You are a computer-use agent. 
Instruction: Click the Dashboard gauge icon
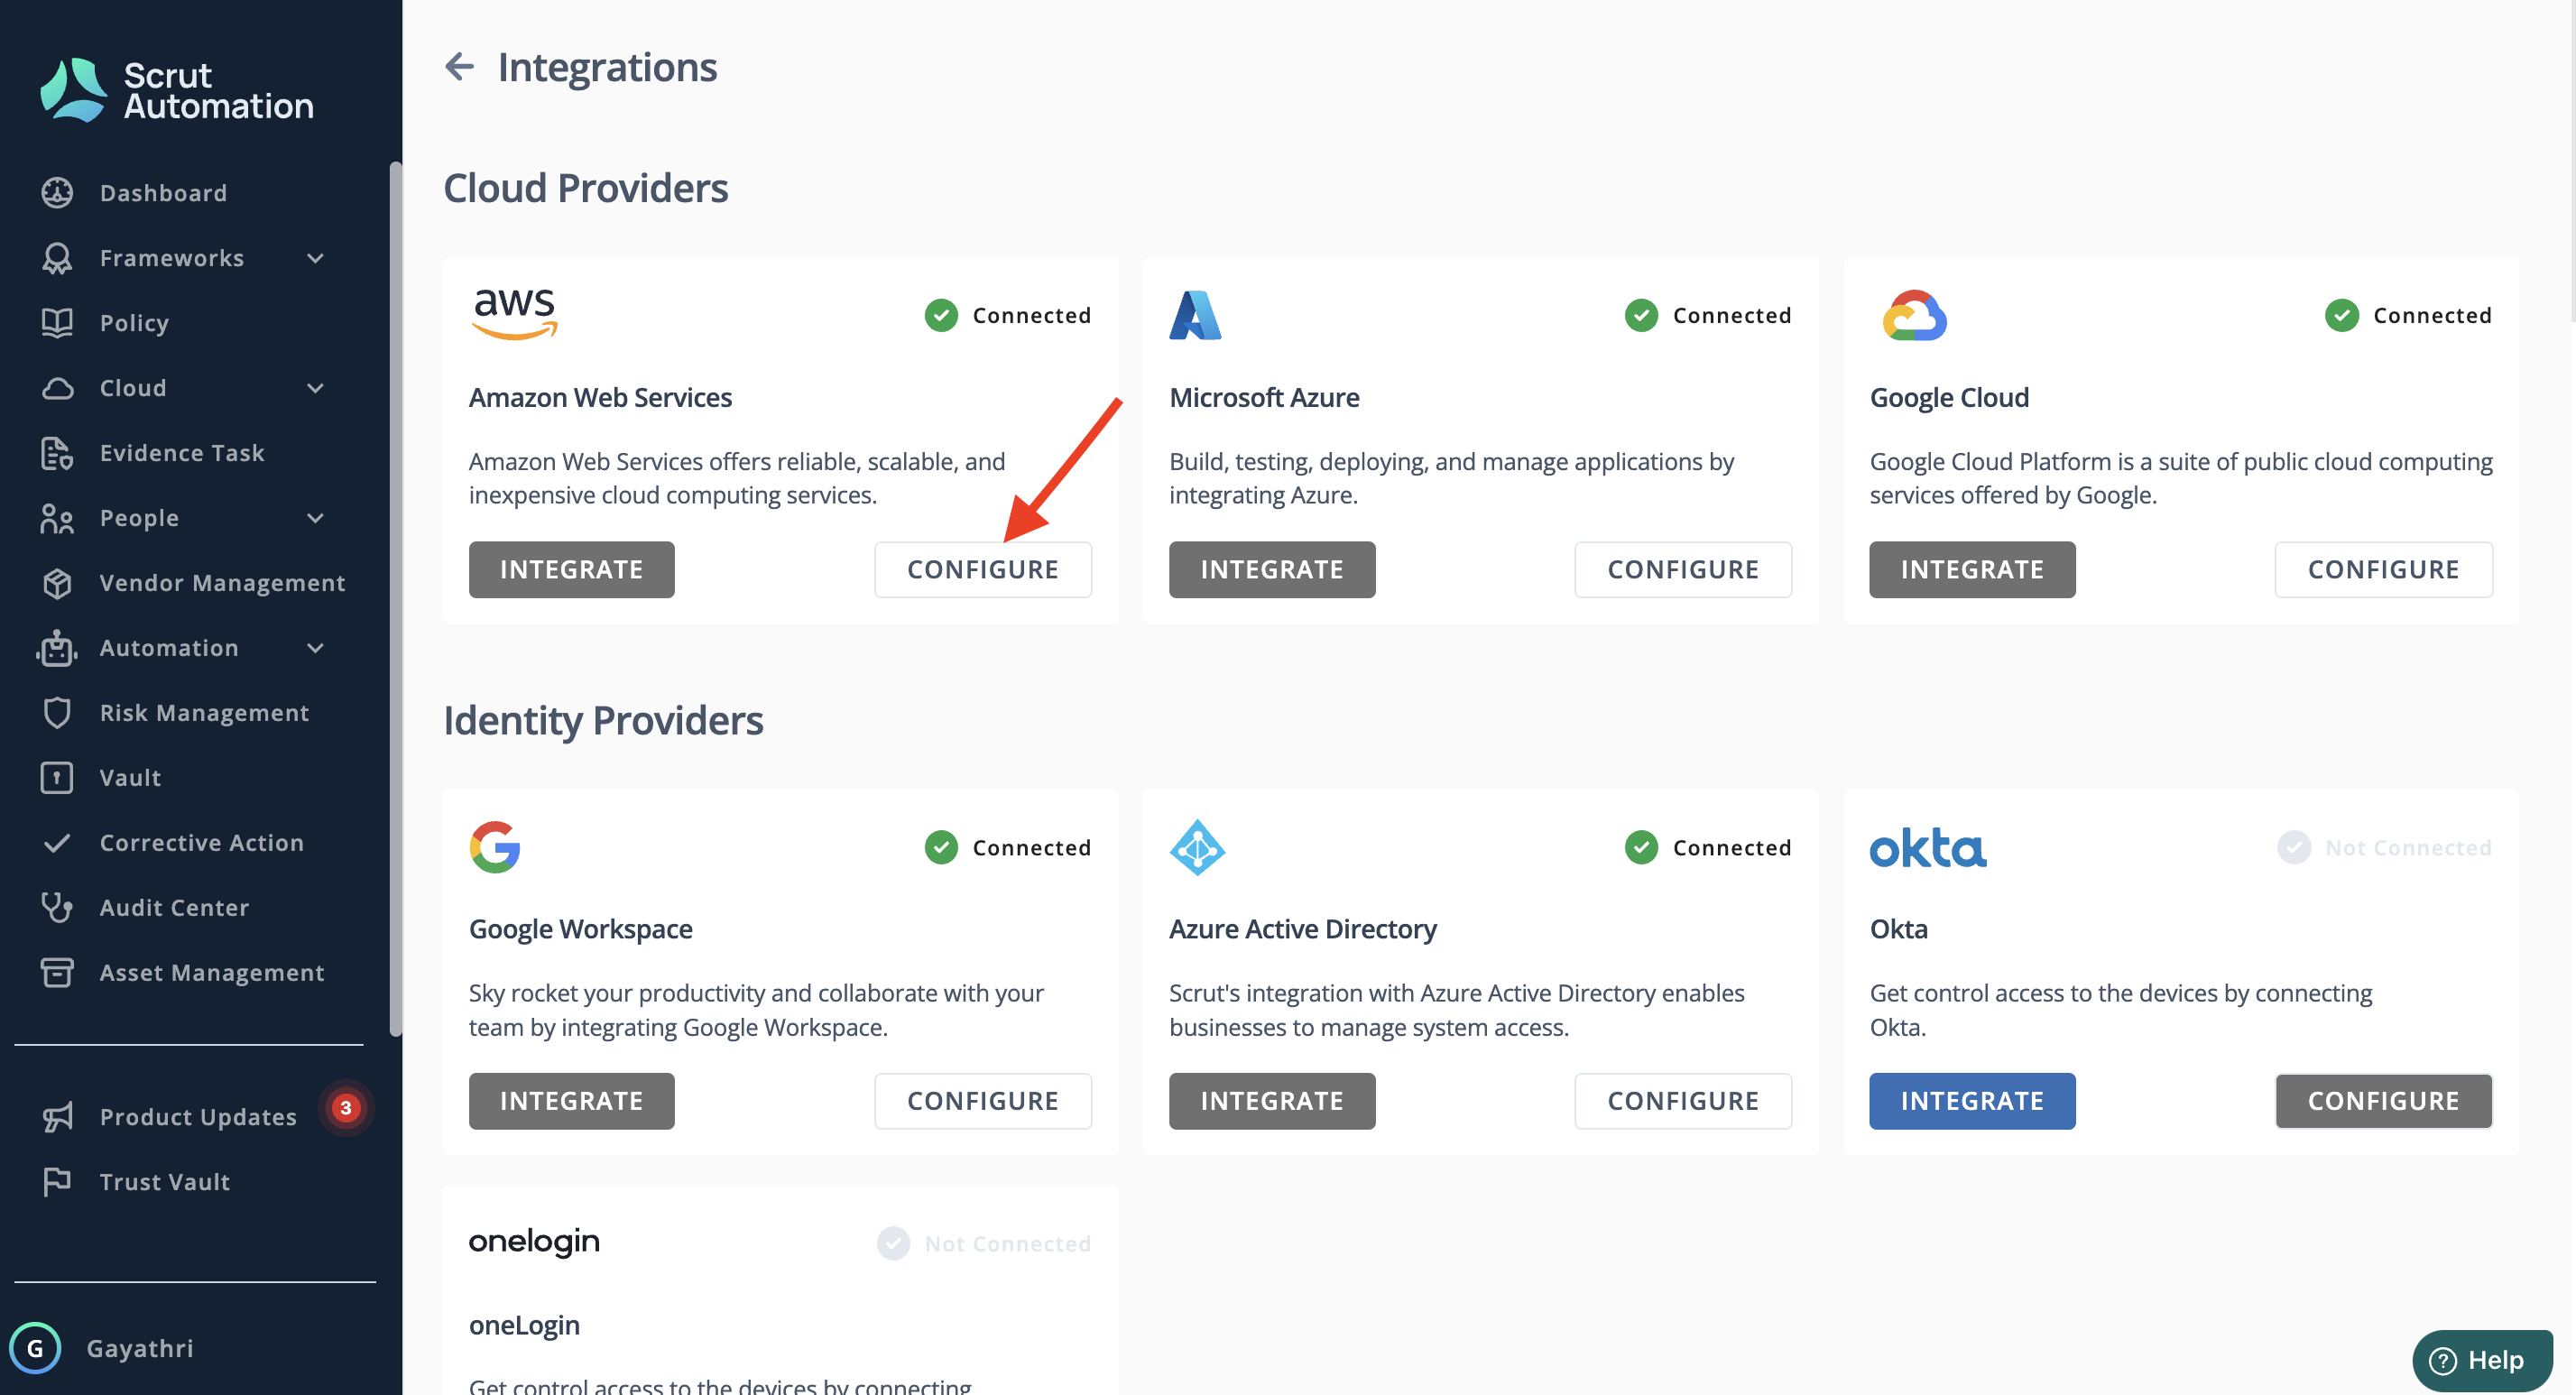point(57,193)
